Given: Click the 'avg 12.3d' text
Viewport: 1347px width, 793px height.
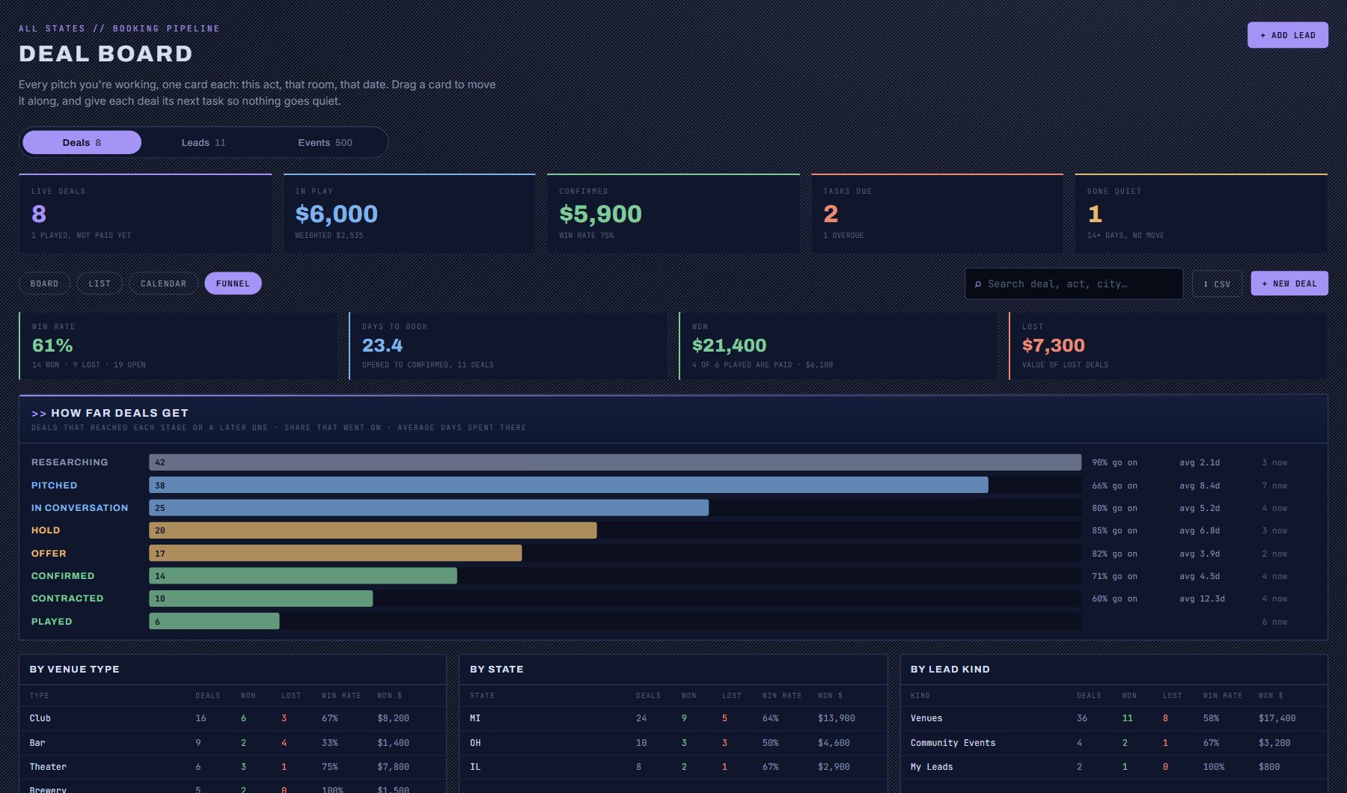Looking at the screenshot, I should [1202, 598].
